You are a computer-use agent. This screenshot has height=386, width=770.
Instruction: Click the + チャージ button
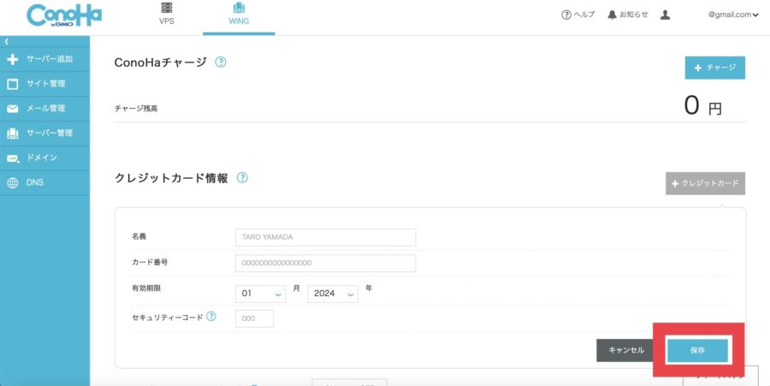click(715, 68)
